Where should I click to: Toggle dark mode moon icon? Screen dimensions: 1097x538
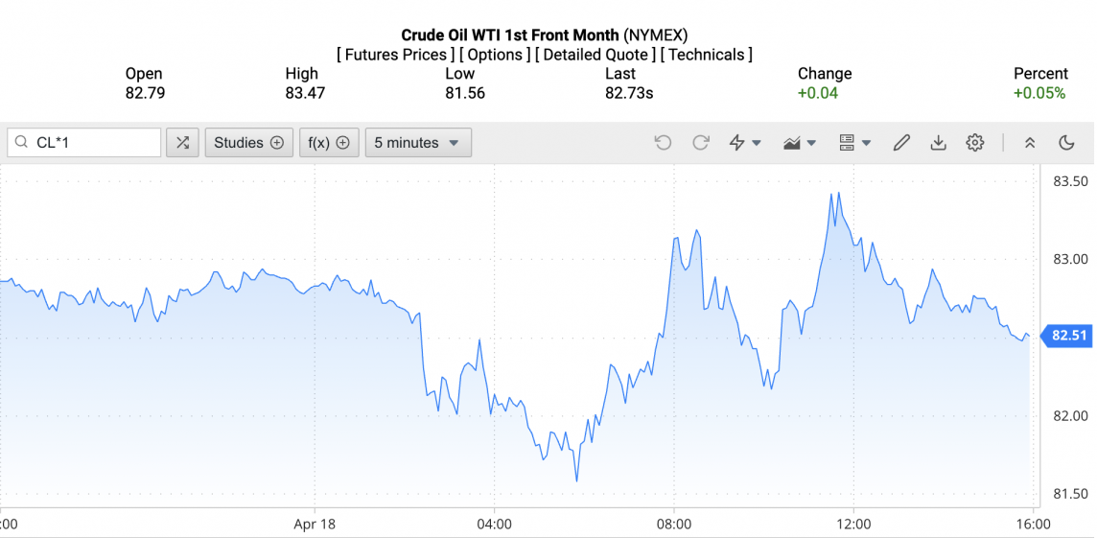(x=1066, y=143)
